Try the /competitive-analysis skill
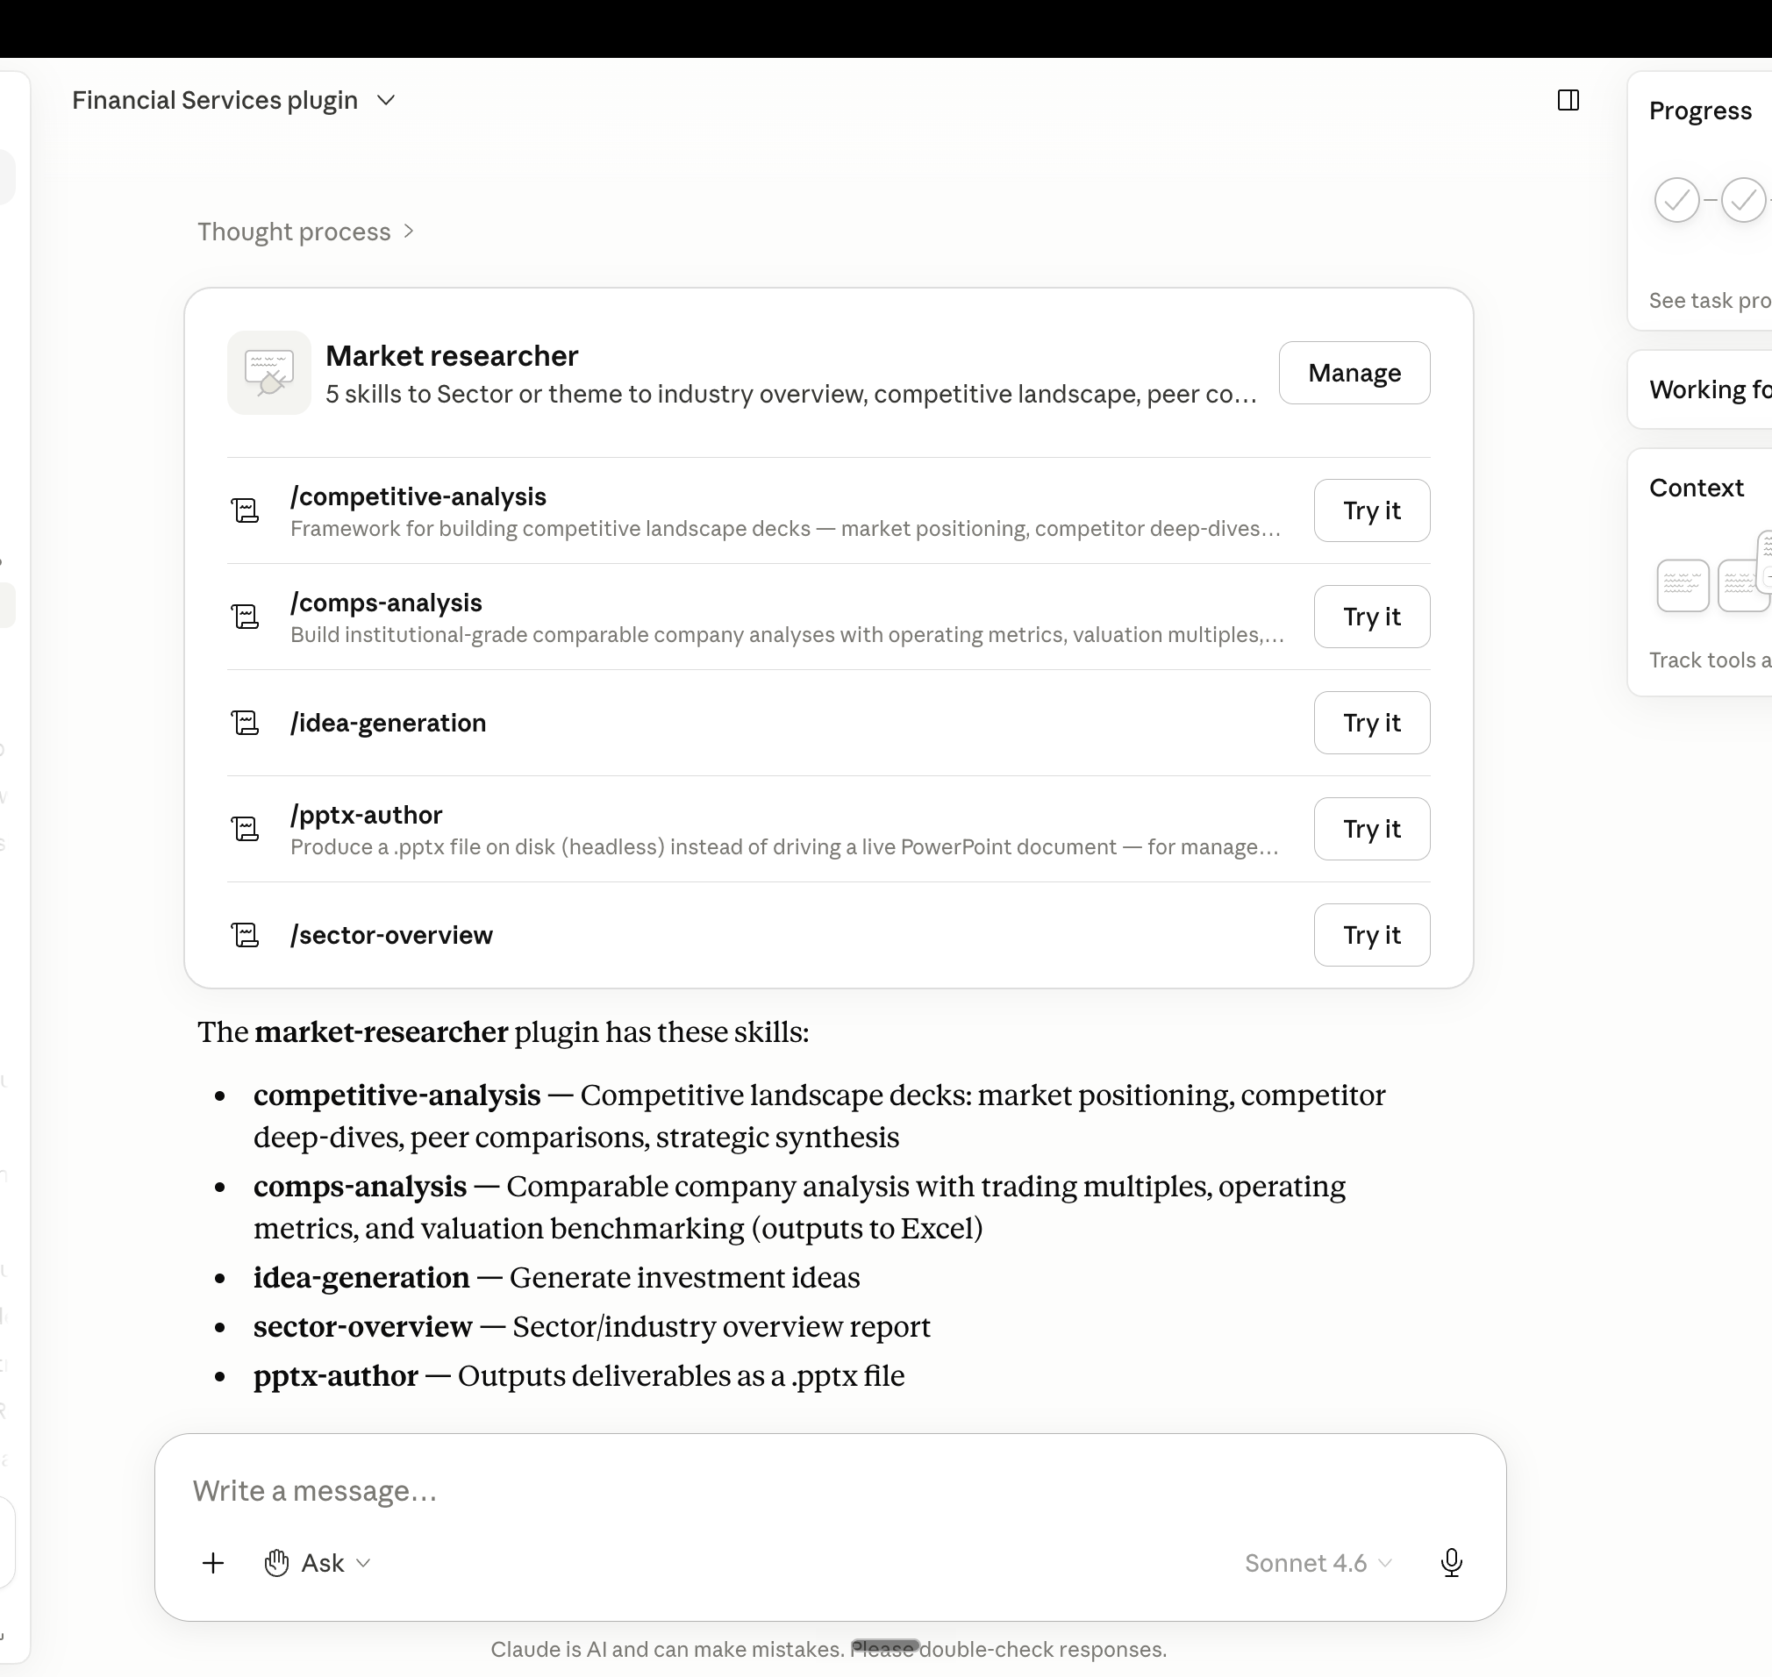This screenshot has height=1677, width=1772. point(1371,510)
